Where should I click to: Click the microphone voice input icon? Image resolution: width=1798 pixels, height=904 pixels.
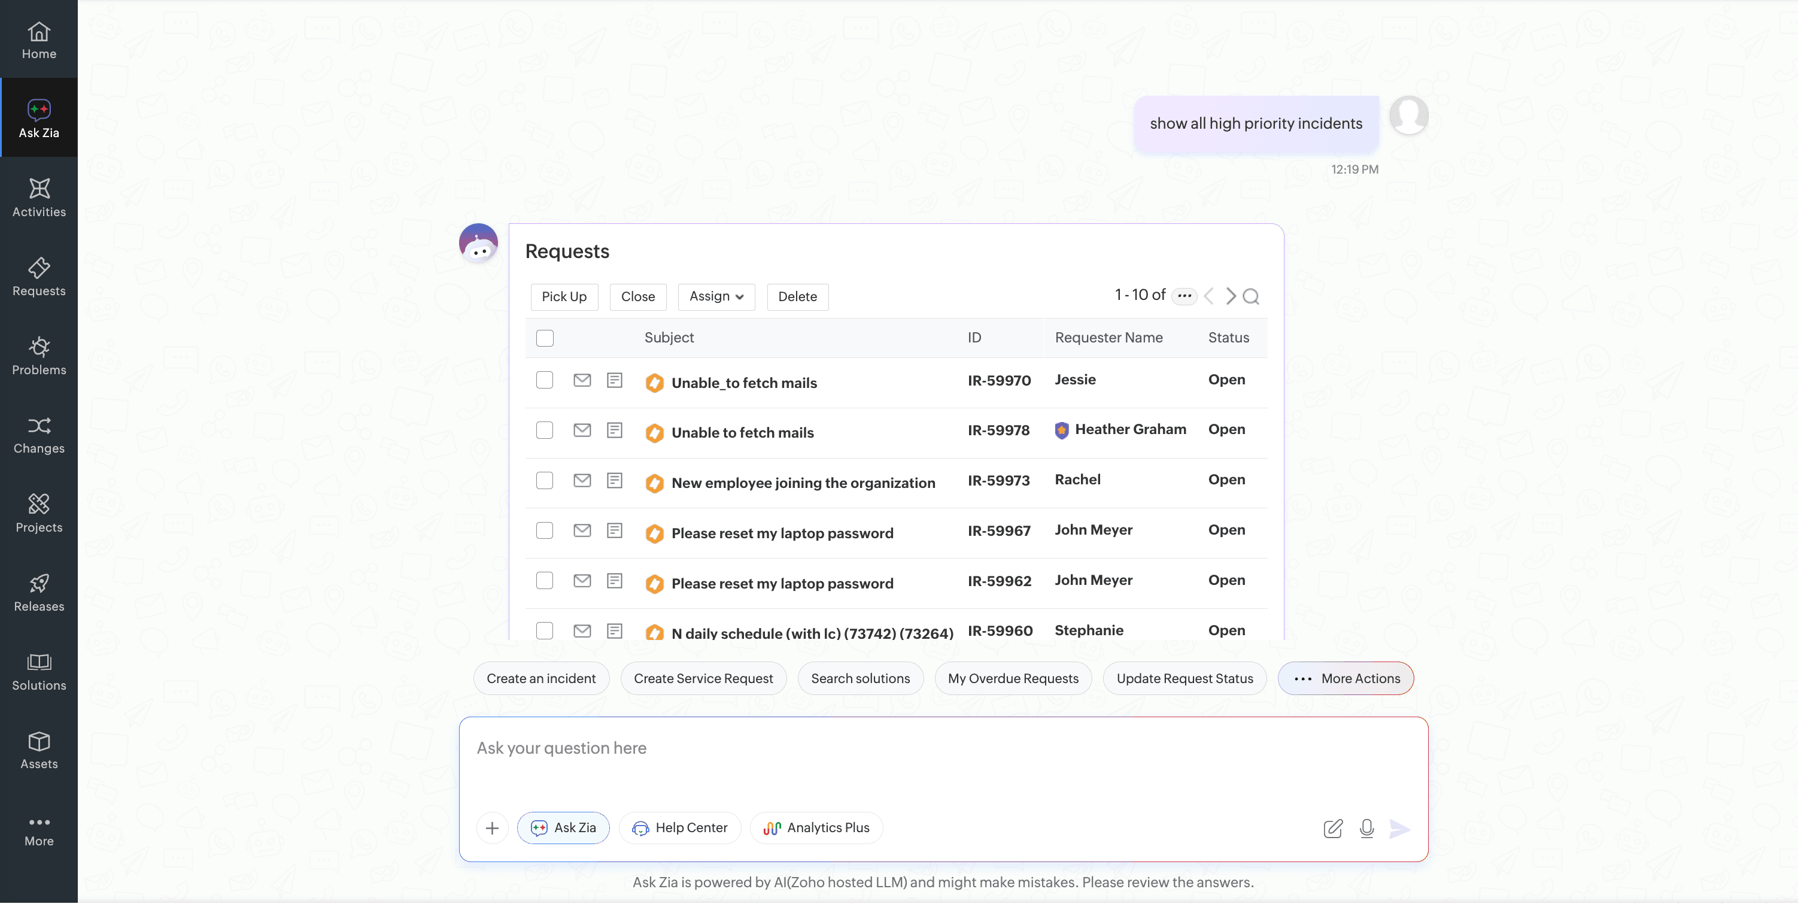click(1366, 828)
